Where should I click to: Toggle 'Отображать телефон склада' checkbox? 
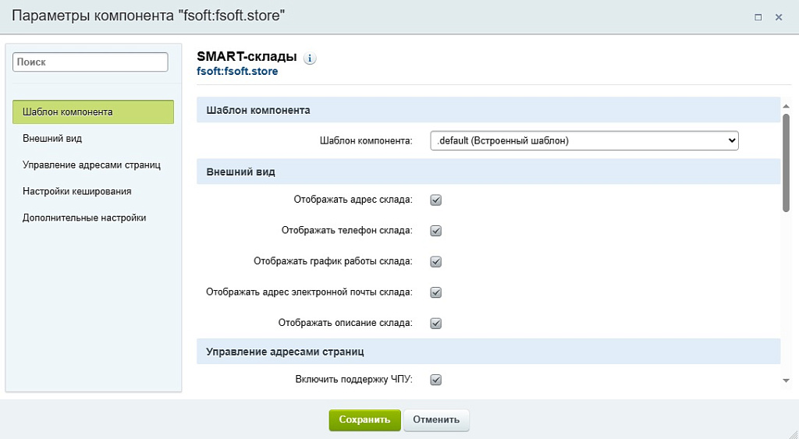(436, 231)
